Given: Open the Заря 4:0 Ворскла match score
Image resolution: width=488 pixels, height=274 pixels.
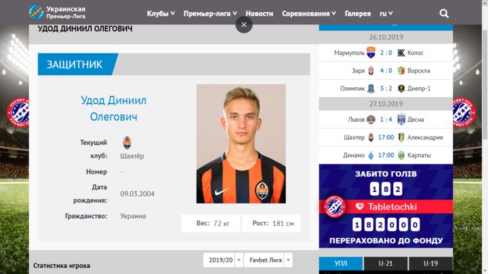Looking at the screenshot, I should click(386, 70).
